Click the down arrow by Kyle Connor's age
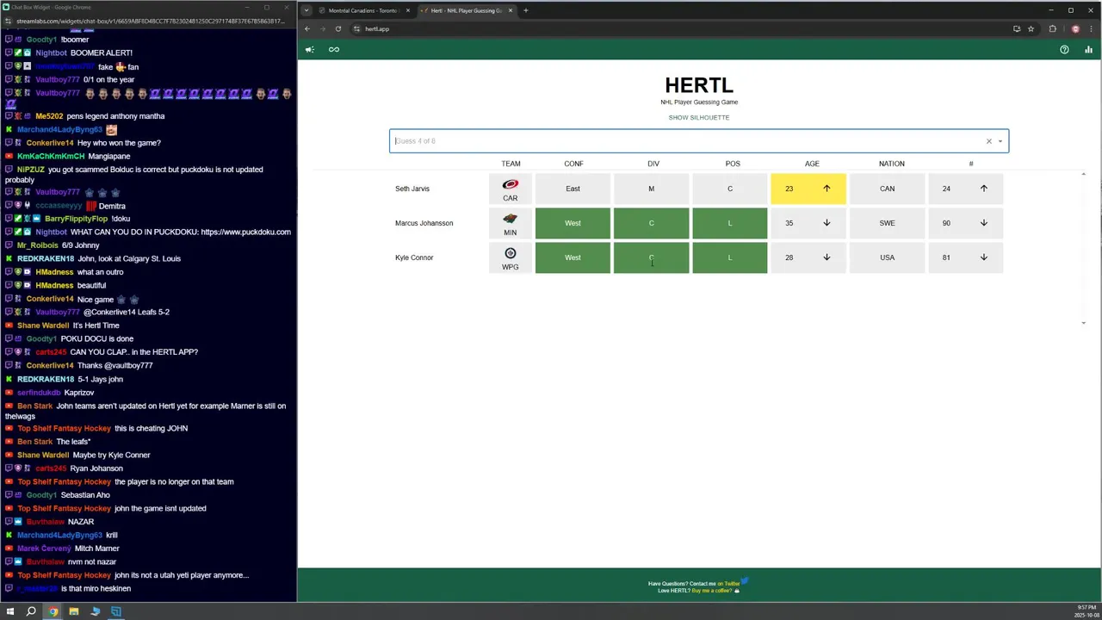This screenshot has width=1102, height=620. point(826,257)
